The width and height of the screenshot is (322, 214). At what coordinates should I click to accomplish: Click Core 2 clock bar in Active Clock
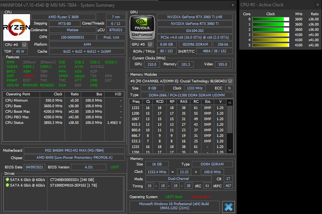pos(271,30)
